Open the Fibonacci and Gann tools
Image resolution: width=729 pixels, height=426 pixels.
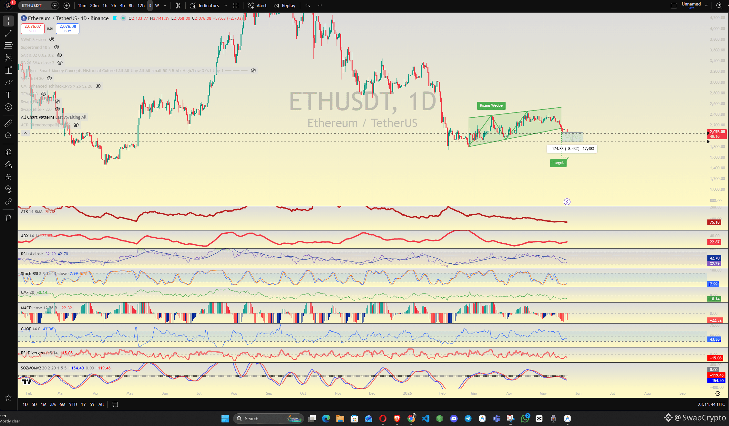[8, 46]
